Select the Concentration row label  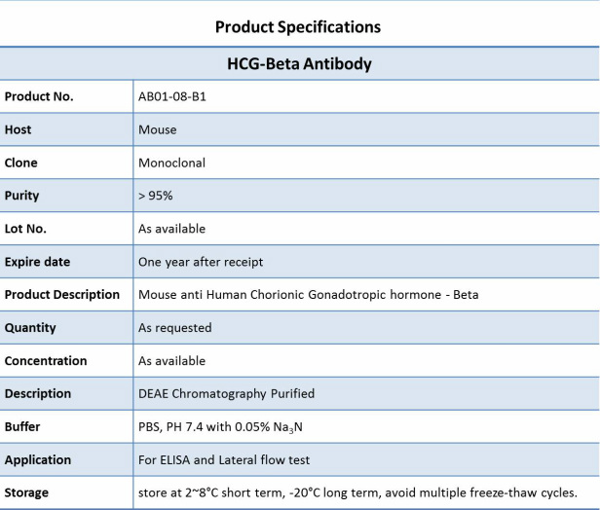(x=46, y=361)
